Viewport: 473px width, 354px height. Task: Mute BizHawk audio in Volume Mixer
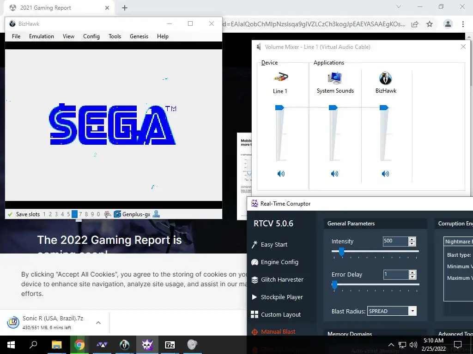pos(385,174)
